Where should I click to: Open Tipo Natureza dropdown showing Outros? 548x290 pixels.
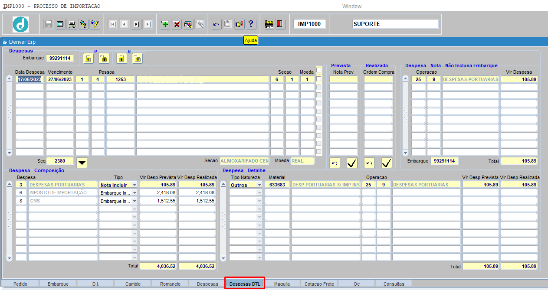(x=259, y=185)
